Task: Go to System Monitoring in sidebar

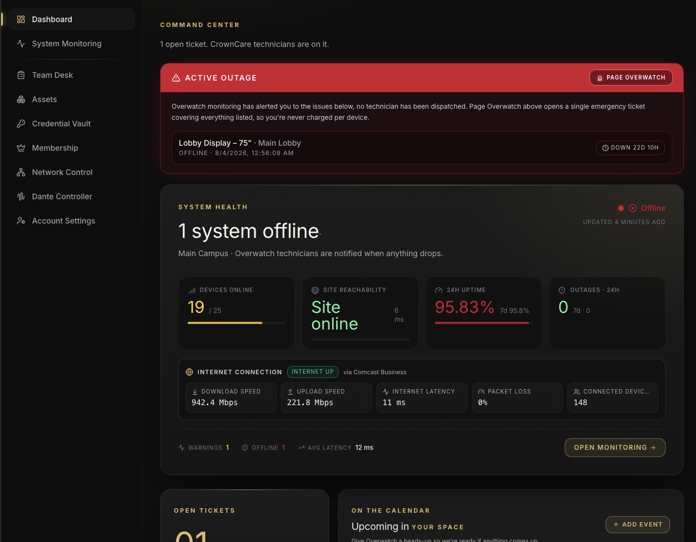Action: coord(71,44)
